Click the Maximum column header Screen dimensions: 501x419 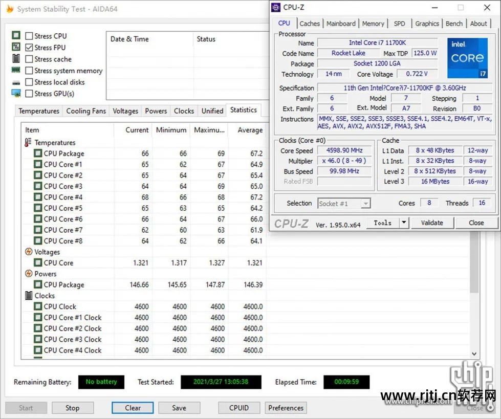209,130
